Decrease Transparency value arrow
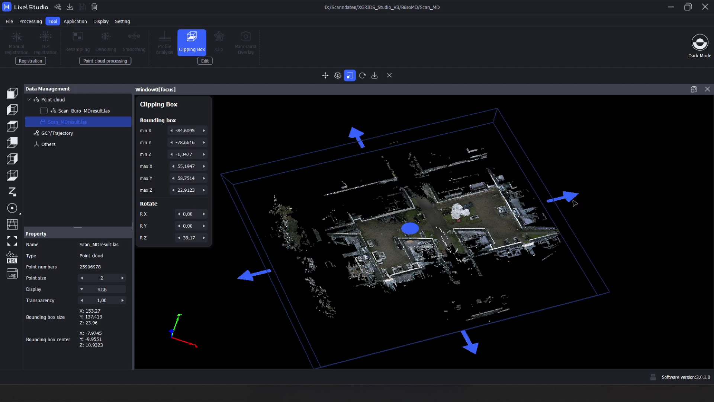 82,300
